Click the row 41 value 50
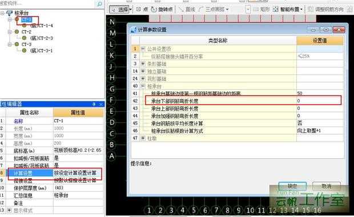The height and width of the screenshot is (217, 354). pos(320,93)
